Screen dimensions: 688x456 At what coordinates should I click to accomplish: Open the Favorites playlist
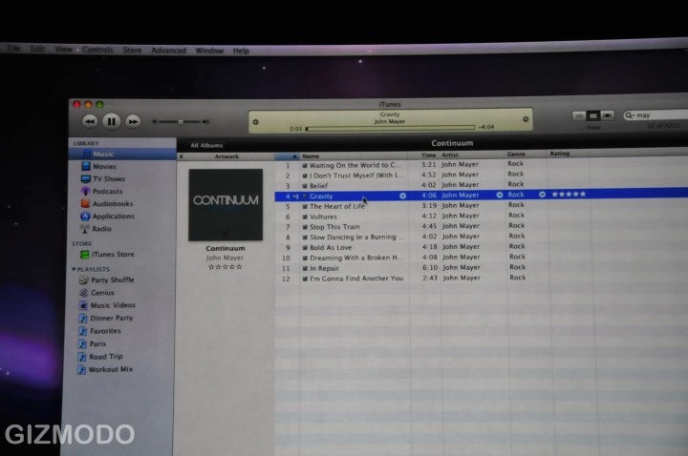(99, 331)
